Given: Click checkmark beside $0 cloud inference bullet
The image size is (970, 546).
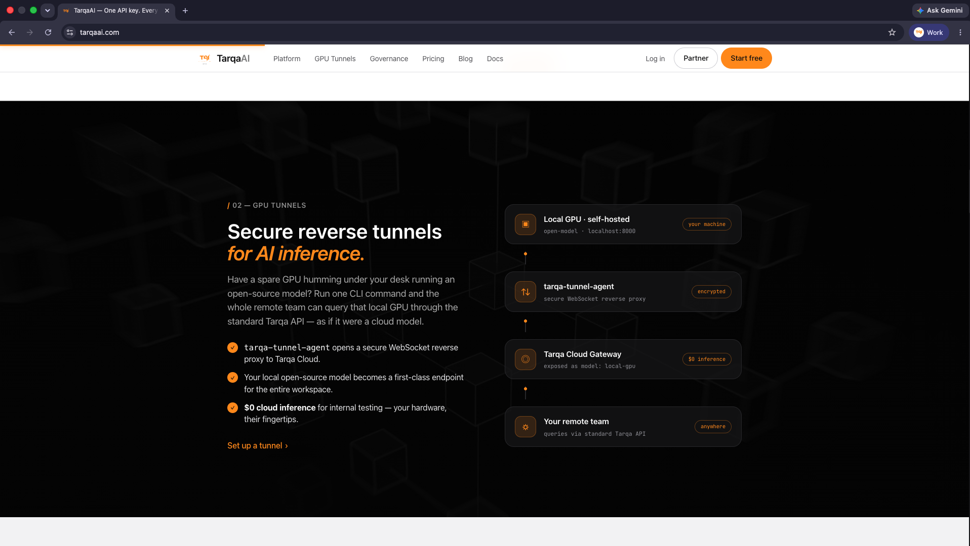Looking at the screenshot, I should pyautogui.click(x=232, y=407).
